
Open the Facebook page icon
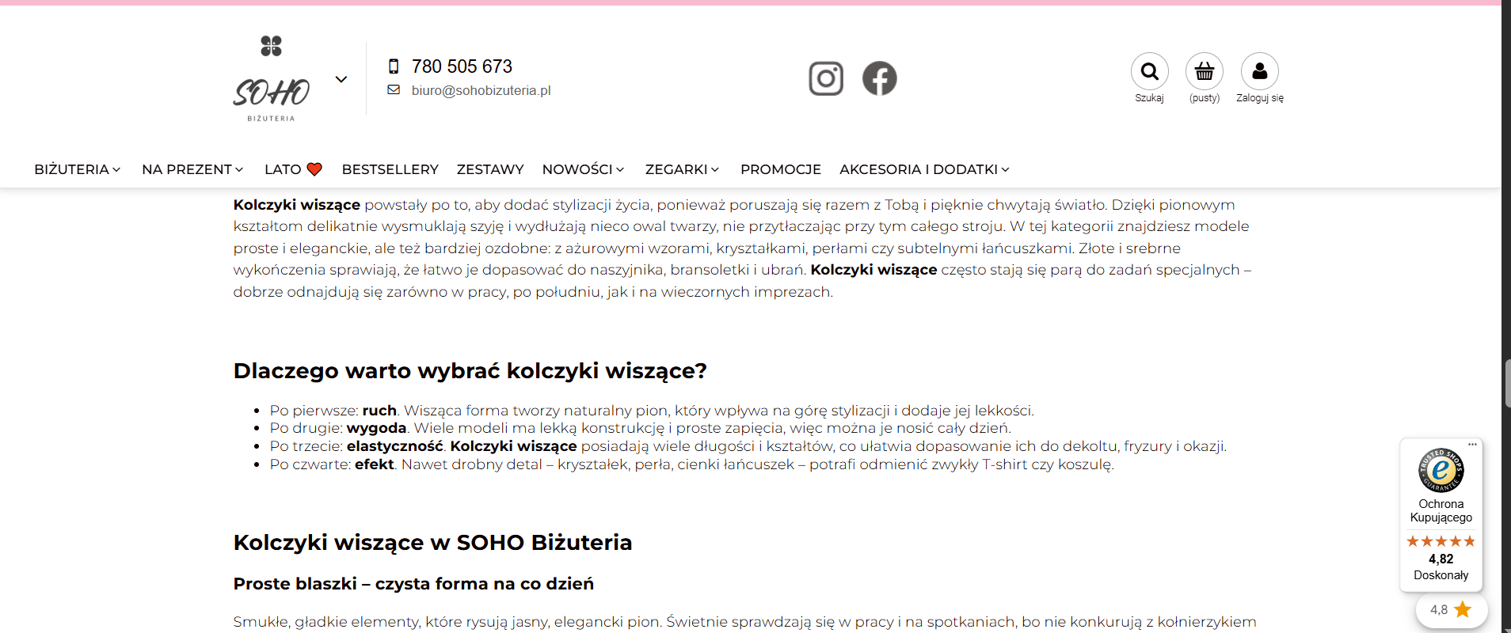(x=880, y=78)
